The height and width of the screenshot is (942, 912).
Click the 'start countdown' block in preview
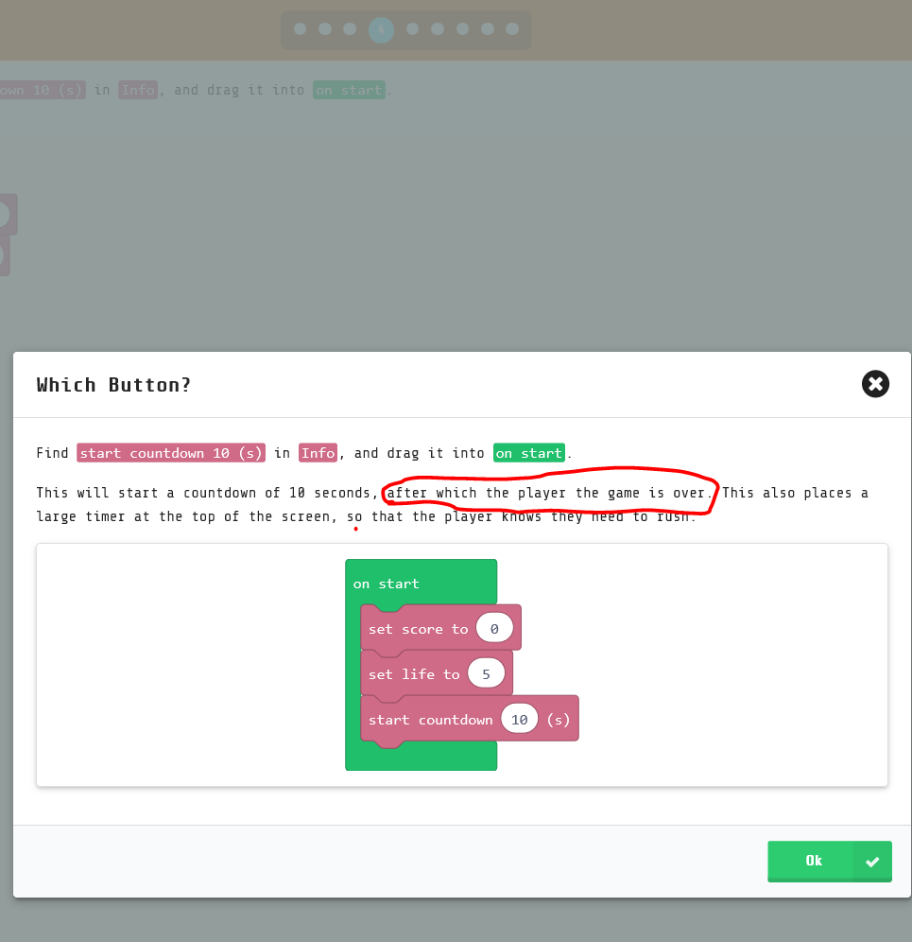430,719
